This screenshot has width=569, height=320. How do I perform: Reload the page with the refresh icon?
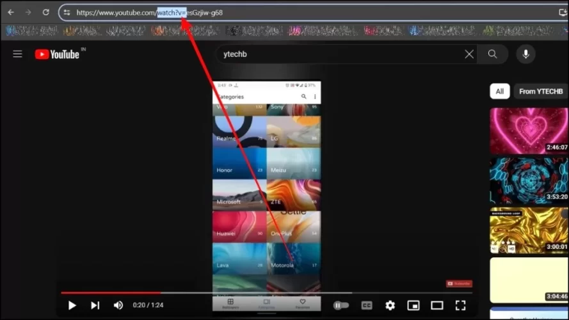click(x=45, y=12)
